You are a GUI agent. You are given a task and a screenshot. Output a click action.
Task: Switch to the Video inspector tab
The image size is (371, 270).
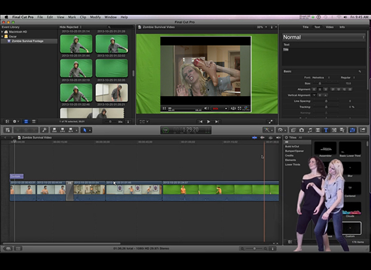click(x=330, y=27)
